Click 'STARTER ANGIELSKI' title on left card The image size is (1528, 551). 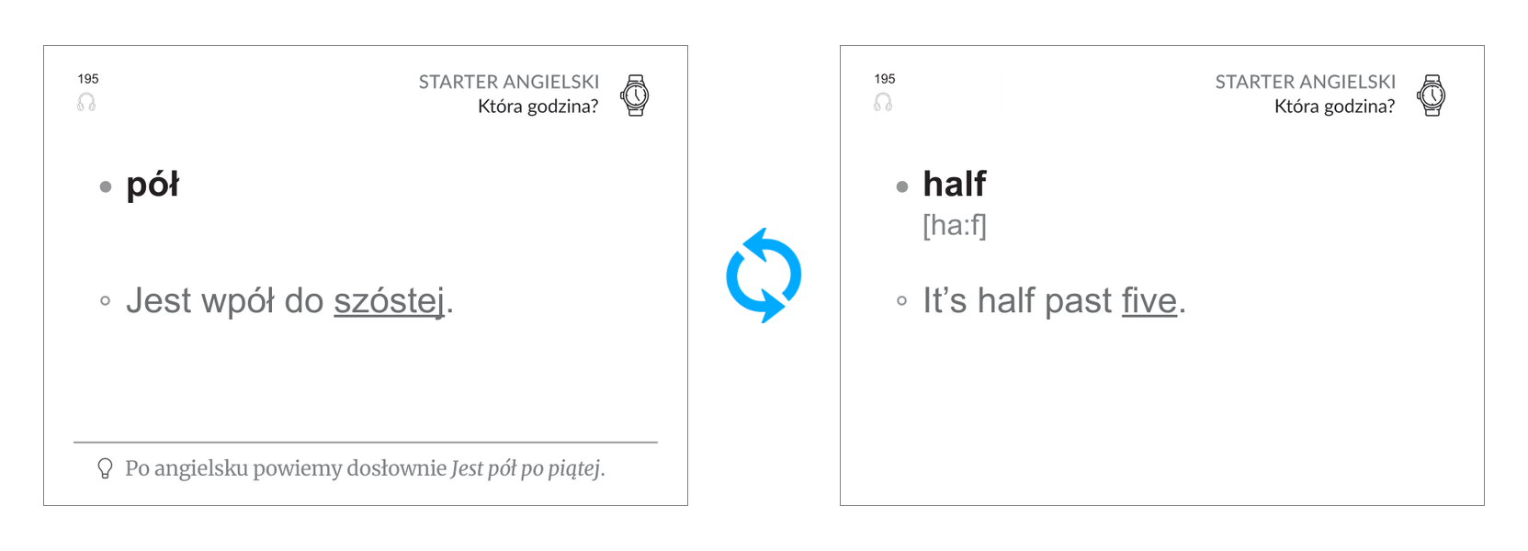[x=509, y=82]
